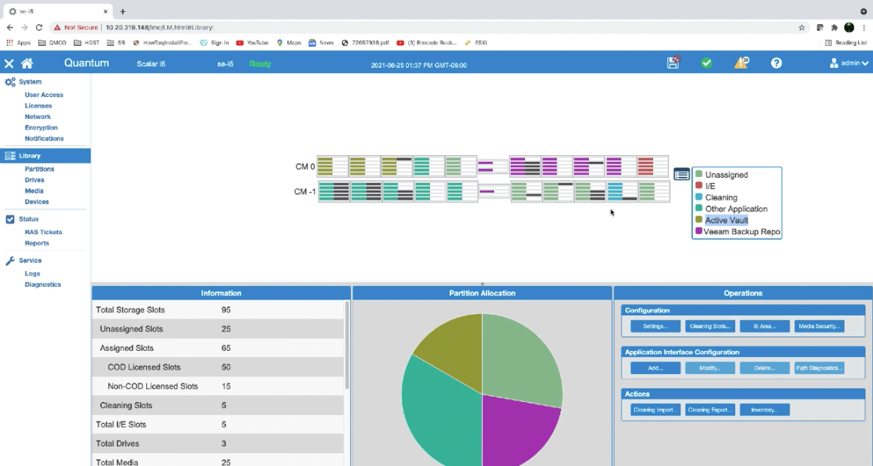The height and width of the screenshot is (466, 873).
Task: Open the HGST bookmark folder
Action: coord(87,43)
